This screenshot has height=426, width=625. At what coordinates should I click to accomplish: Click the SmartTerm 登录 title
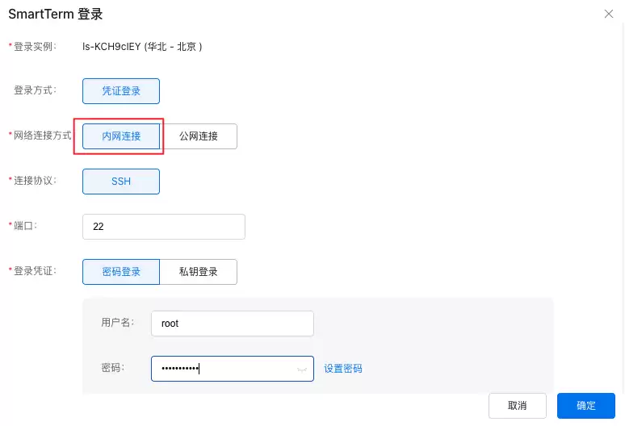(x=56, y=14)
